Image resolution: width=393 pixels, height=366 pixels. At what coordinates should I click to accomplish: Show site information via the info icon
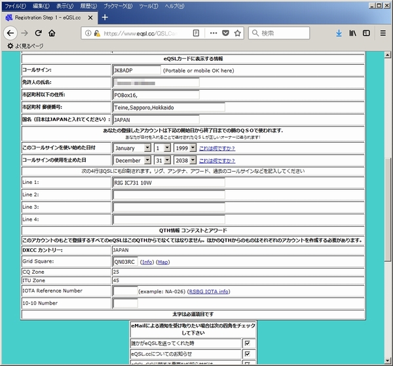tap(88, 33)
